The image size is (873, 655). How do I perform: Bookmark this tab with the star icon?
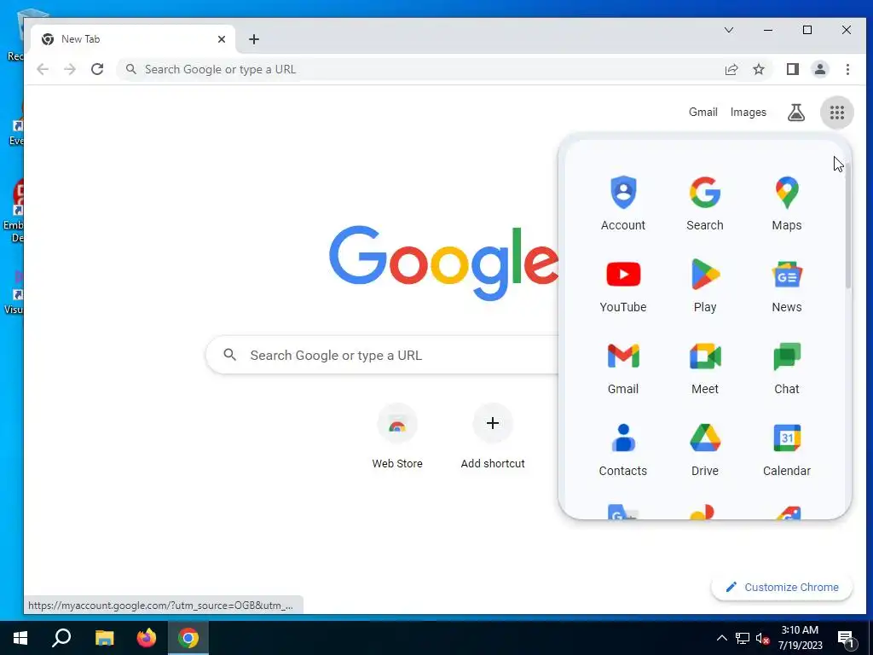758,69
